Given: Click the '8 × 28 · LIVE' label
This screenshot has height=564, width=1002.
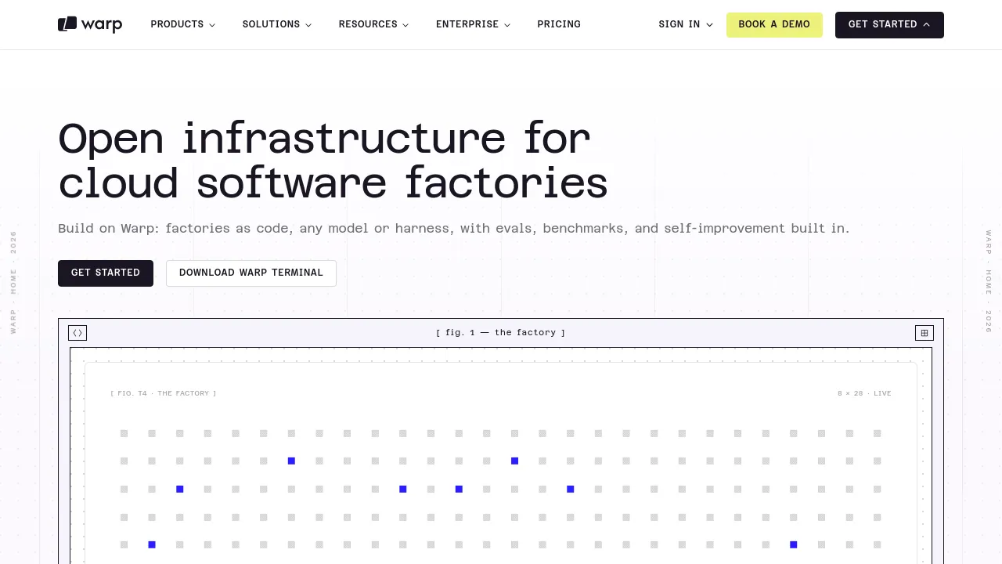Looking at the screenshot, I should [864, 393].
